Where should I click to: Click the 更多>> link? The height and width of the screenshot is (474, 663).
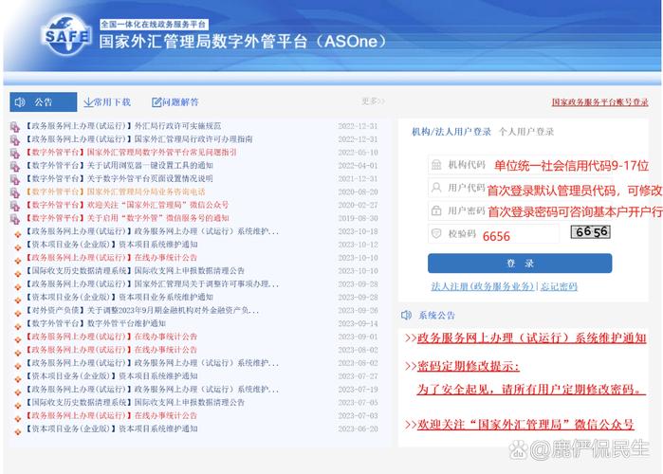tap(373, 101)
